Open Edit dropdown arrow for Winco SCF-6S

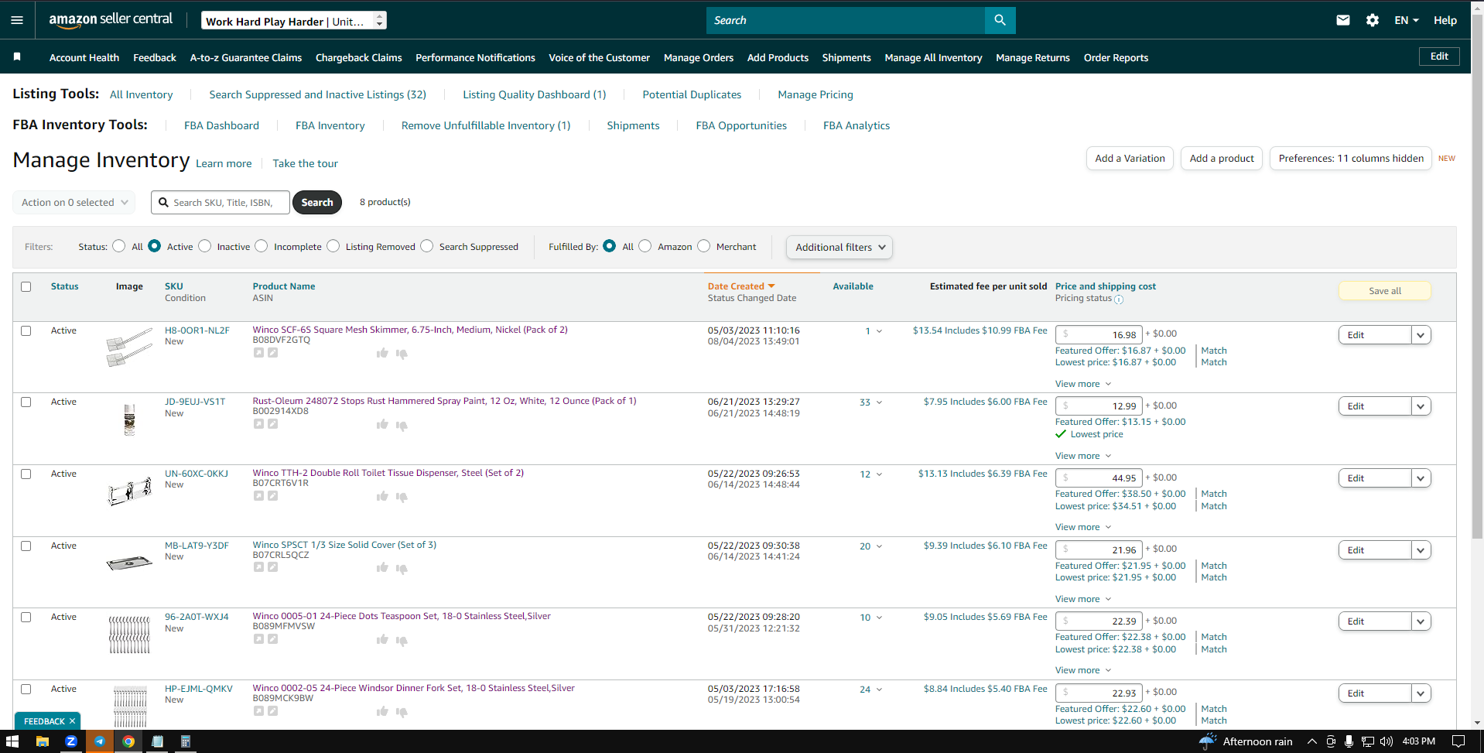click(x=1421, y=335)
